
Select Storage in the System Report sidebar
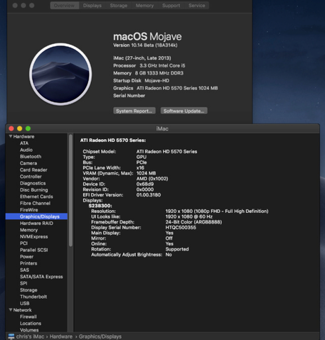[x=28, y=290]
